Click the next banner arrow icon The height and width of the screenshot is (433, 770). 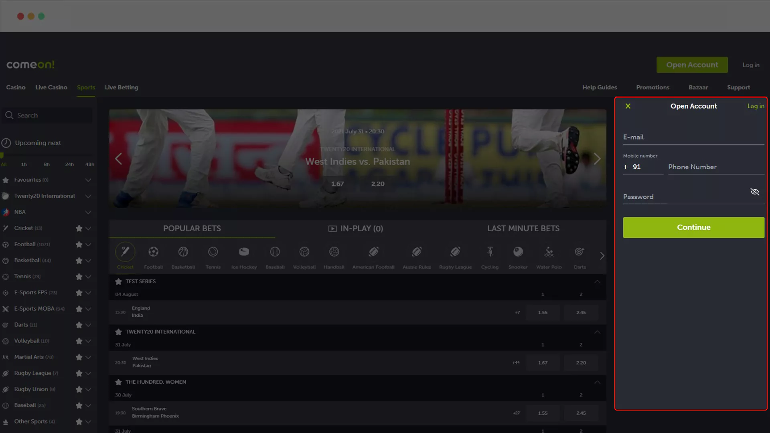point(597,158)
